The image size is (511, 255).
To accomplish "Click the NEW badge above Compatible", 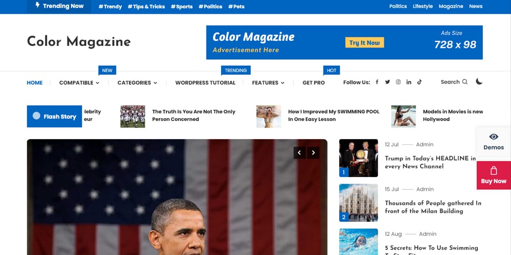I will click(107, 70).
